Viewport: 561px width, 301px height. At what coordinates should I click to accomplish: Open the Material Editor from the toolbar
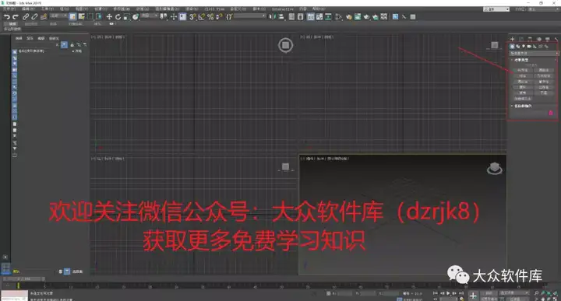point(349,17)
